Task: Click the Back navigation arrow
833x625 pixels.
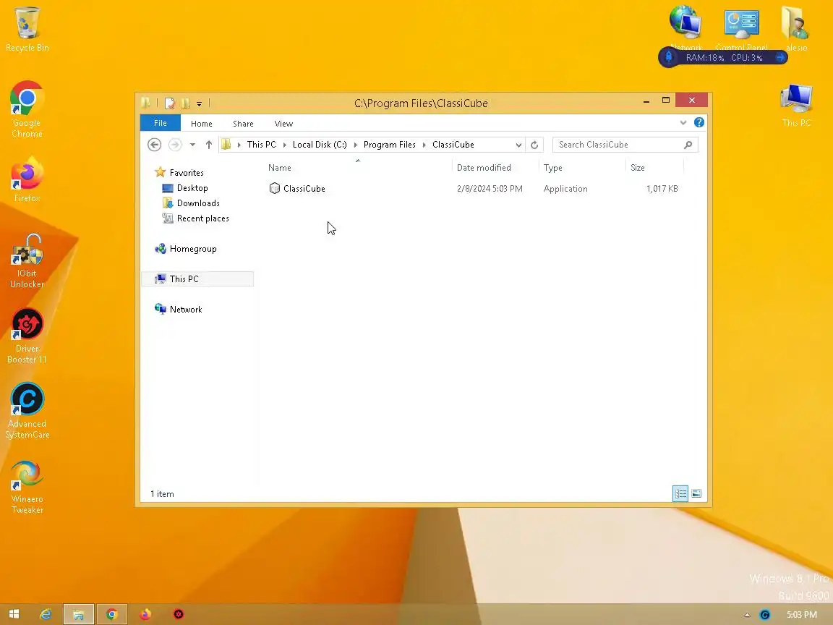Action: (x=154, y=145)
